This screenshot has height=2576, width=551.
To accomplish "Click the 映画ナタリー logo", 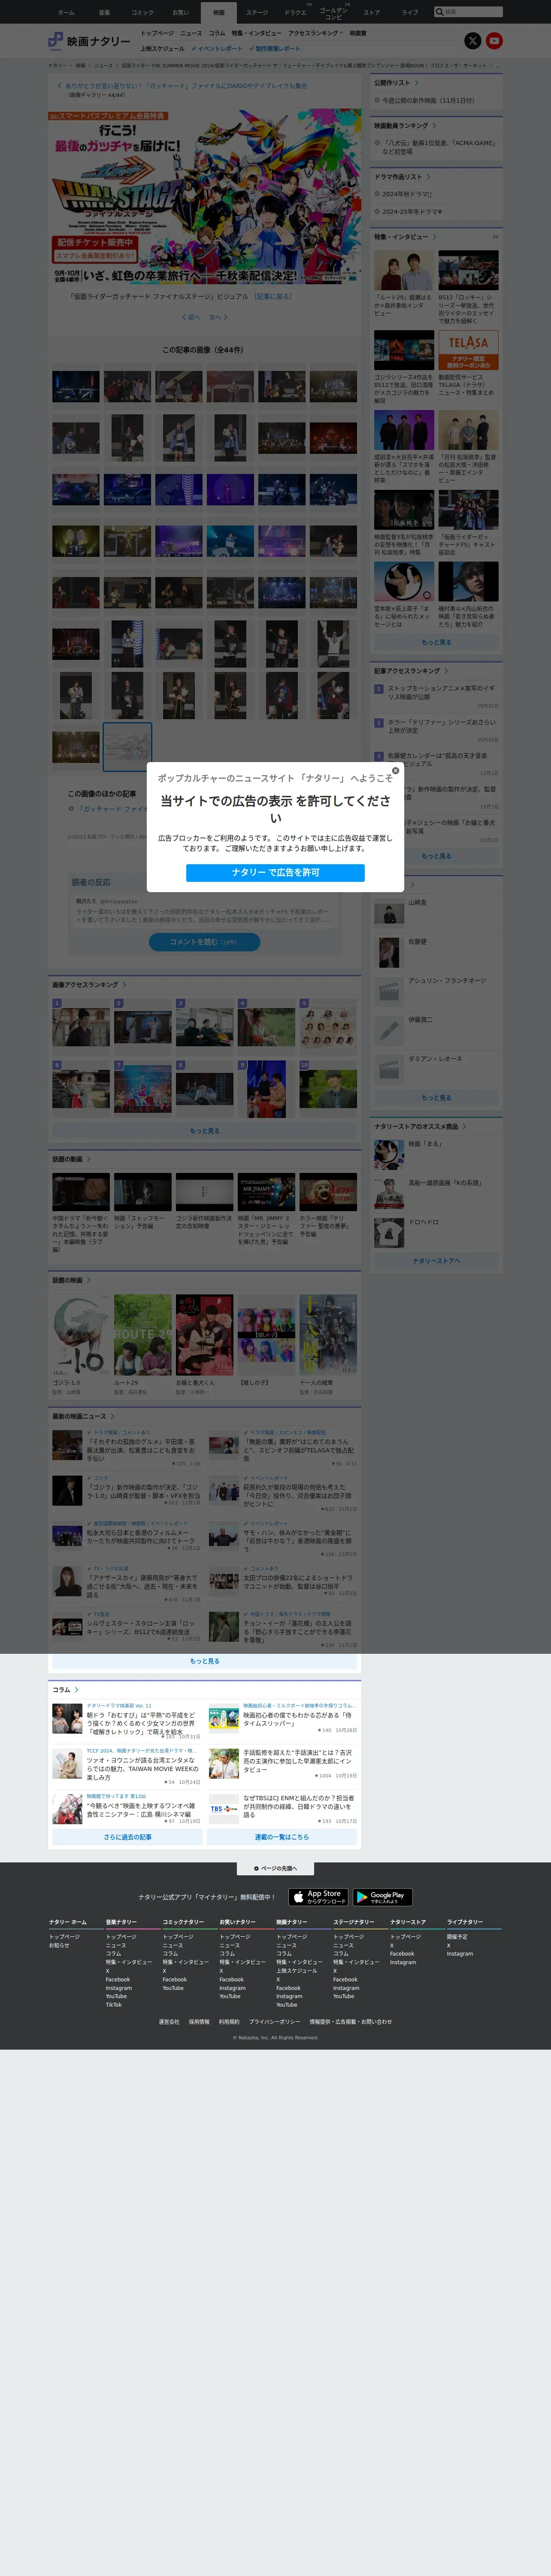I will (x=89, y=41).
